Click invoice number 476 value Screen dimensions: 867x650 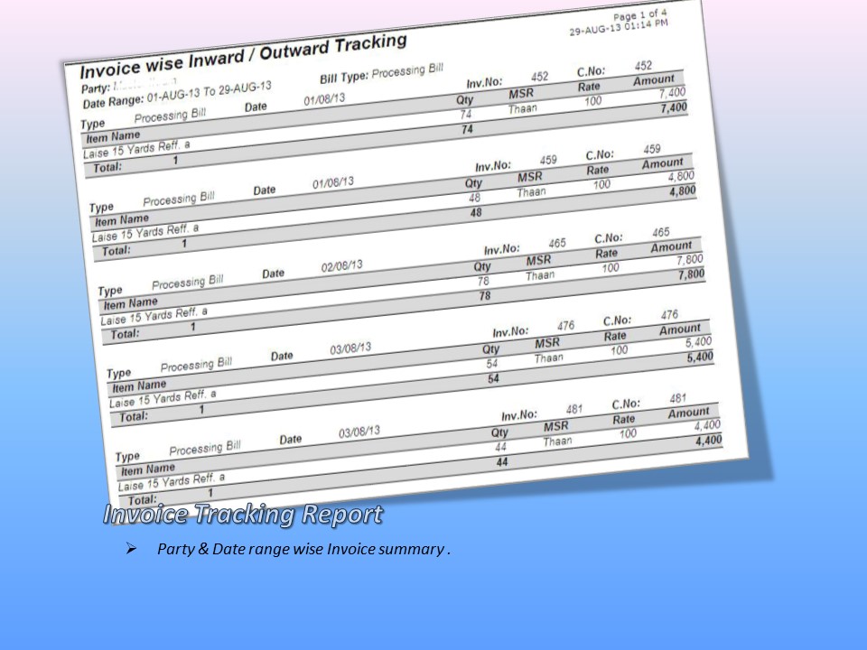click(565, 326)
